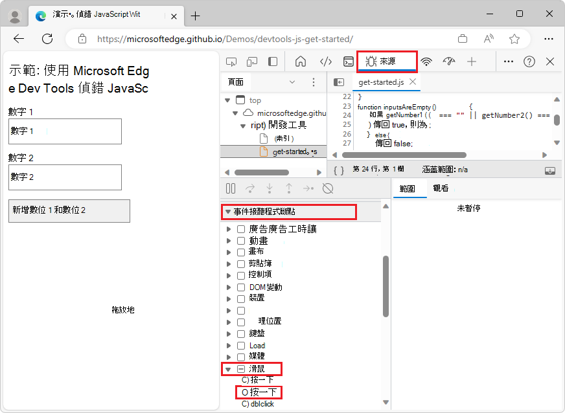Screen dimensions: 565x413
Task: Open DevTools help with the question mark icon
Action: (529, 61)
